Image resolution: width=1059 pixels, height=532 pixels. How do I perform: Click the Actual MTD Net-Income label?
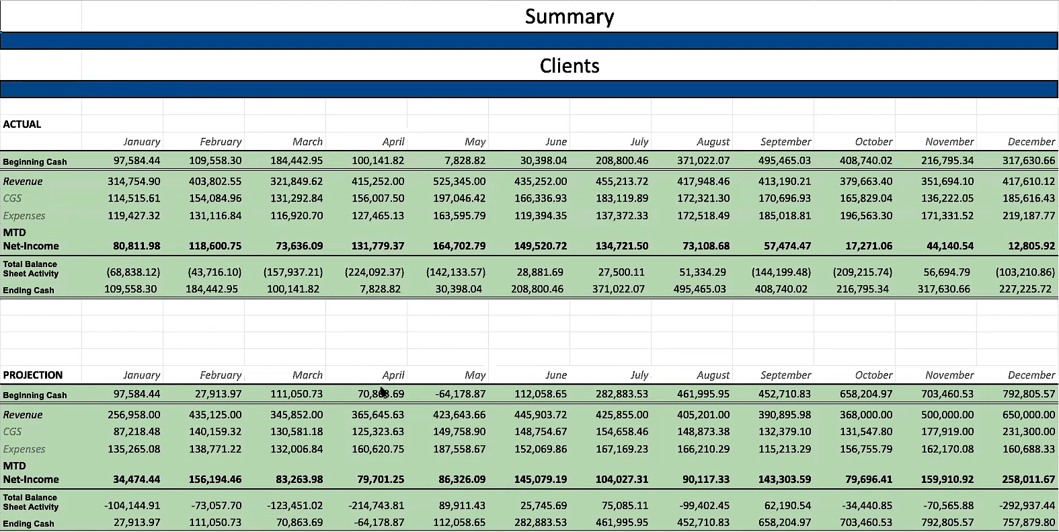31,239
